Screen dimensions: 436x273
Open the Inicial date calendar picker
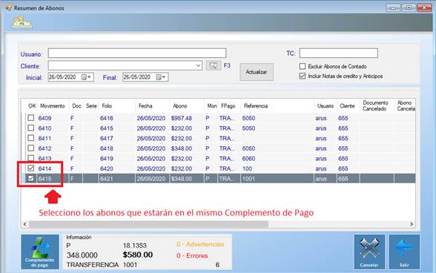click(x=86, y=77)
